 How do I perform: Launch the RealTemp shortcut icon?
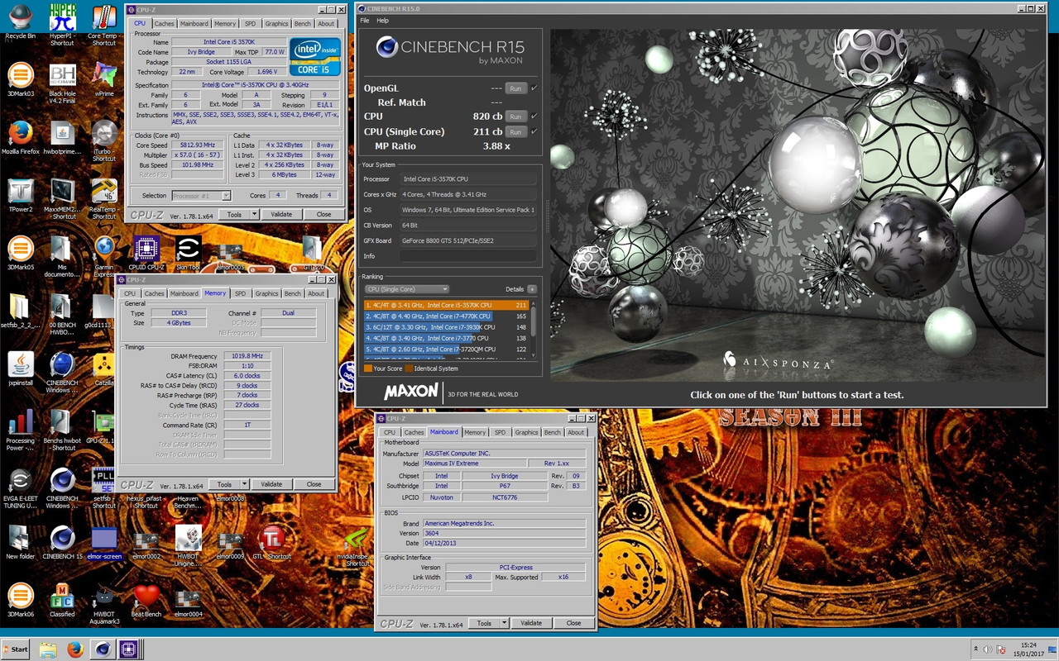click(x=104, y=196)
